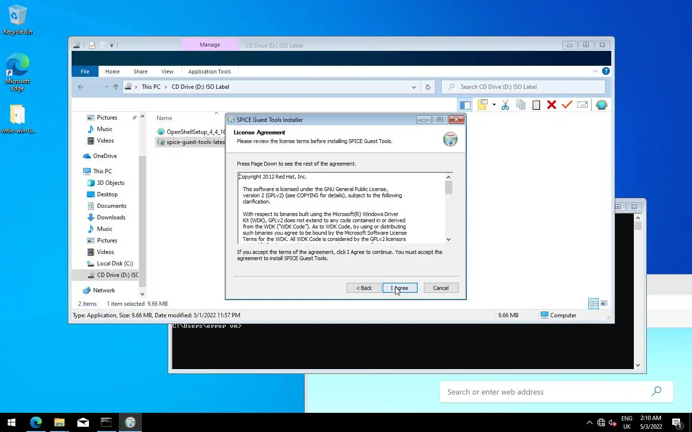Open Mail app from the taskbar
This screenshot has height=432, width=692.
pos(83,422)
